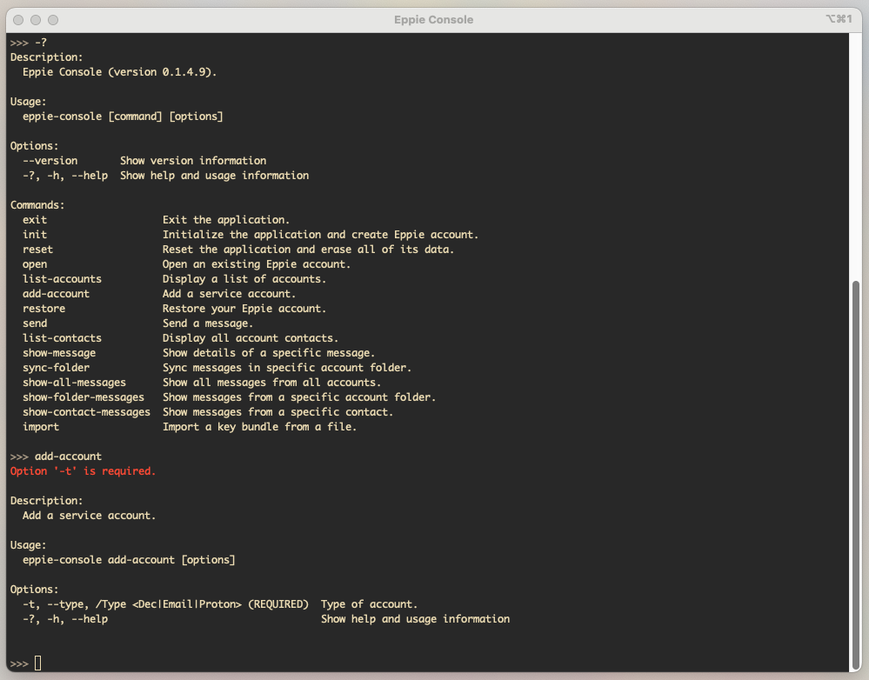Click the '--version' option text

(50, 161)
